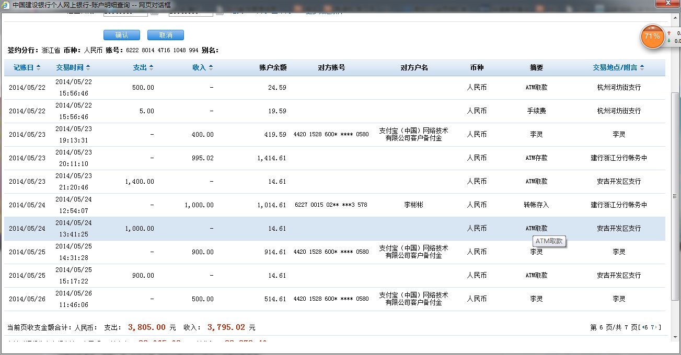Image resolution: width=681 pixels, height=355 pixels.
Task: Click the sort arrow beside 收入 header
Action: point(211,67)
